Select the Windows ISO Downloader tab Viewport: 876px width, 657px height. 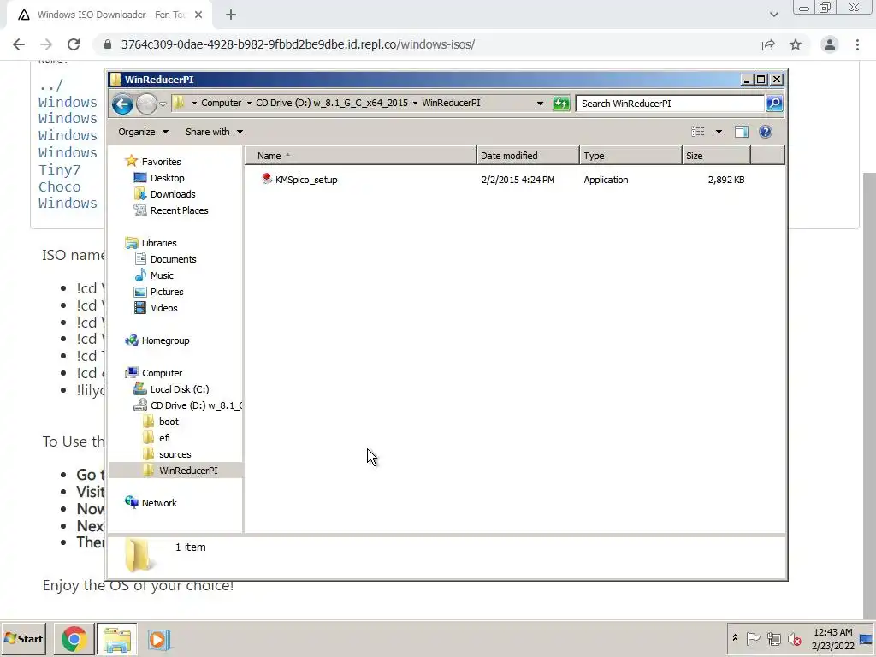109,15
